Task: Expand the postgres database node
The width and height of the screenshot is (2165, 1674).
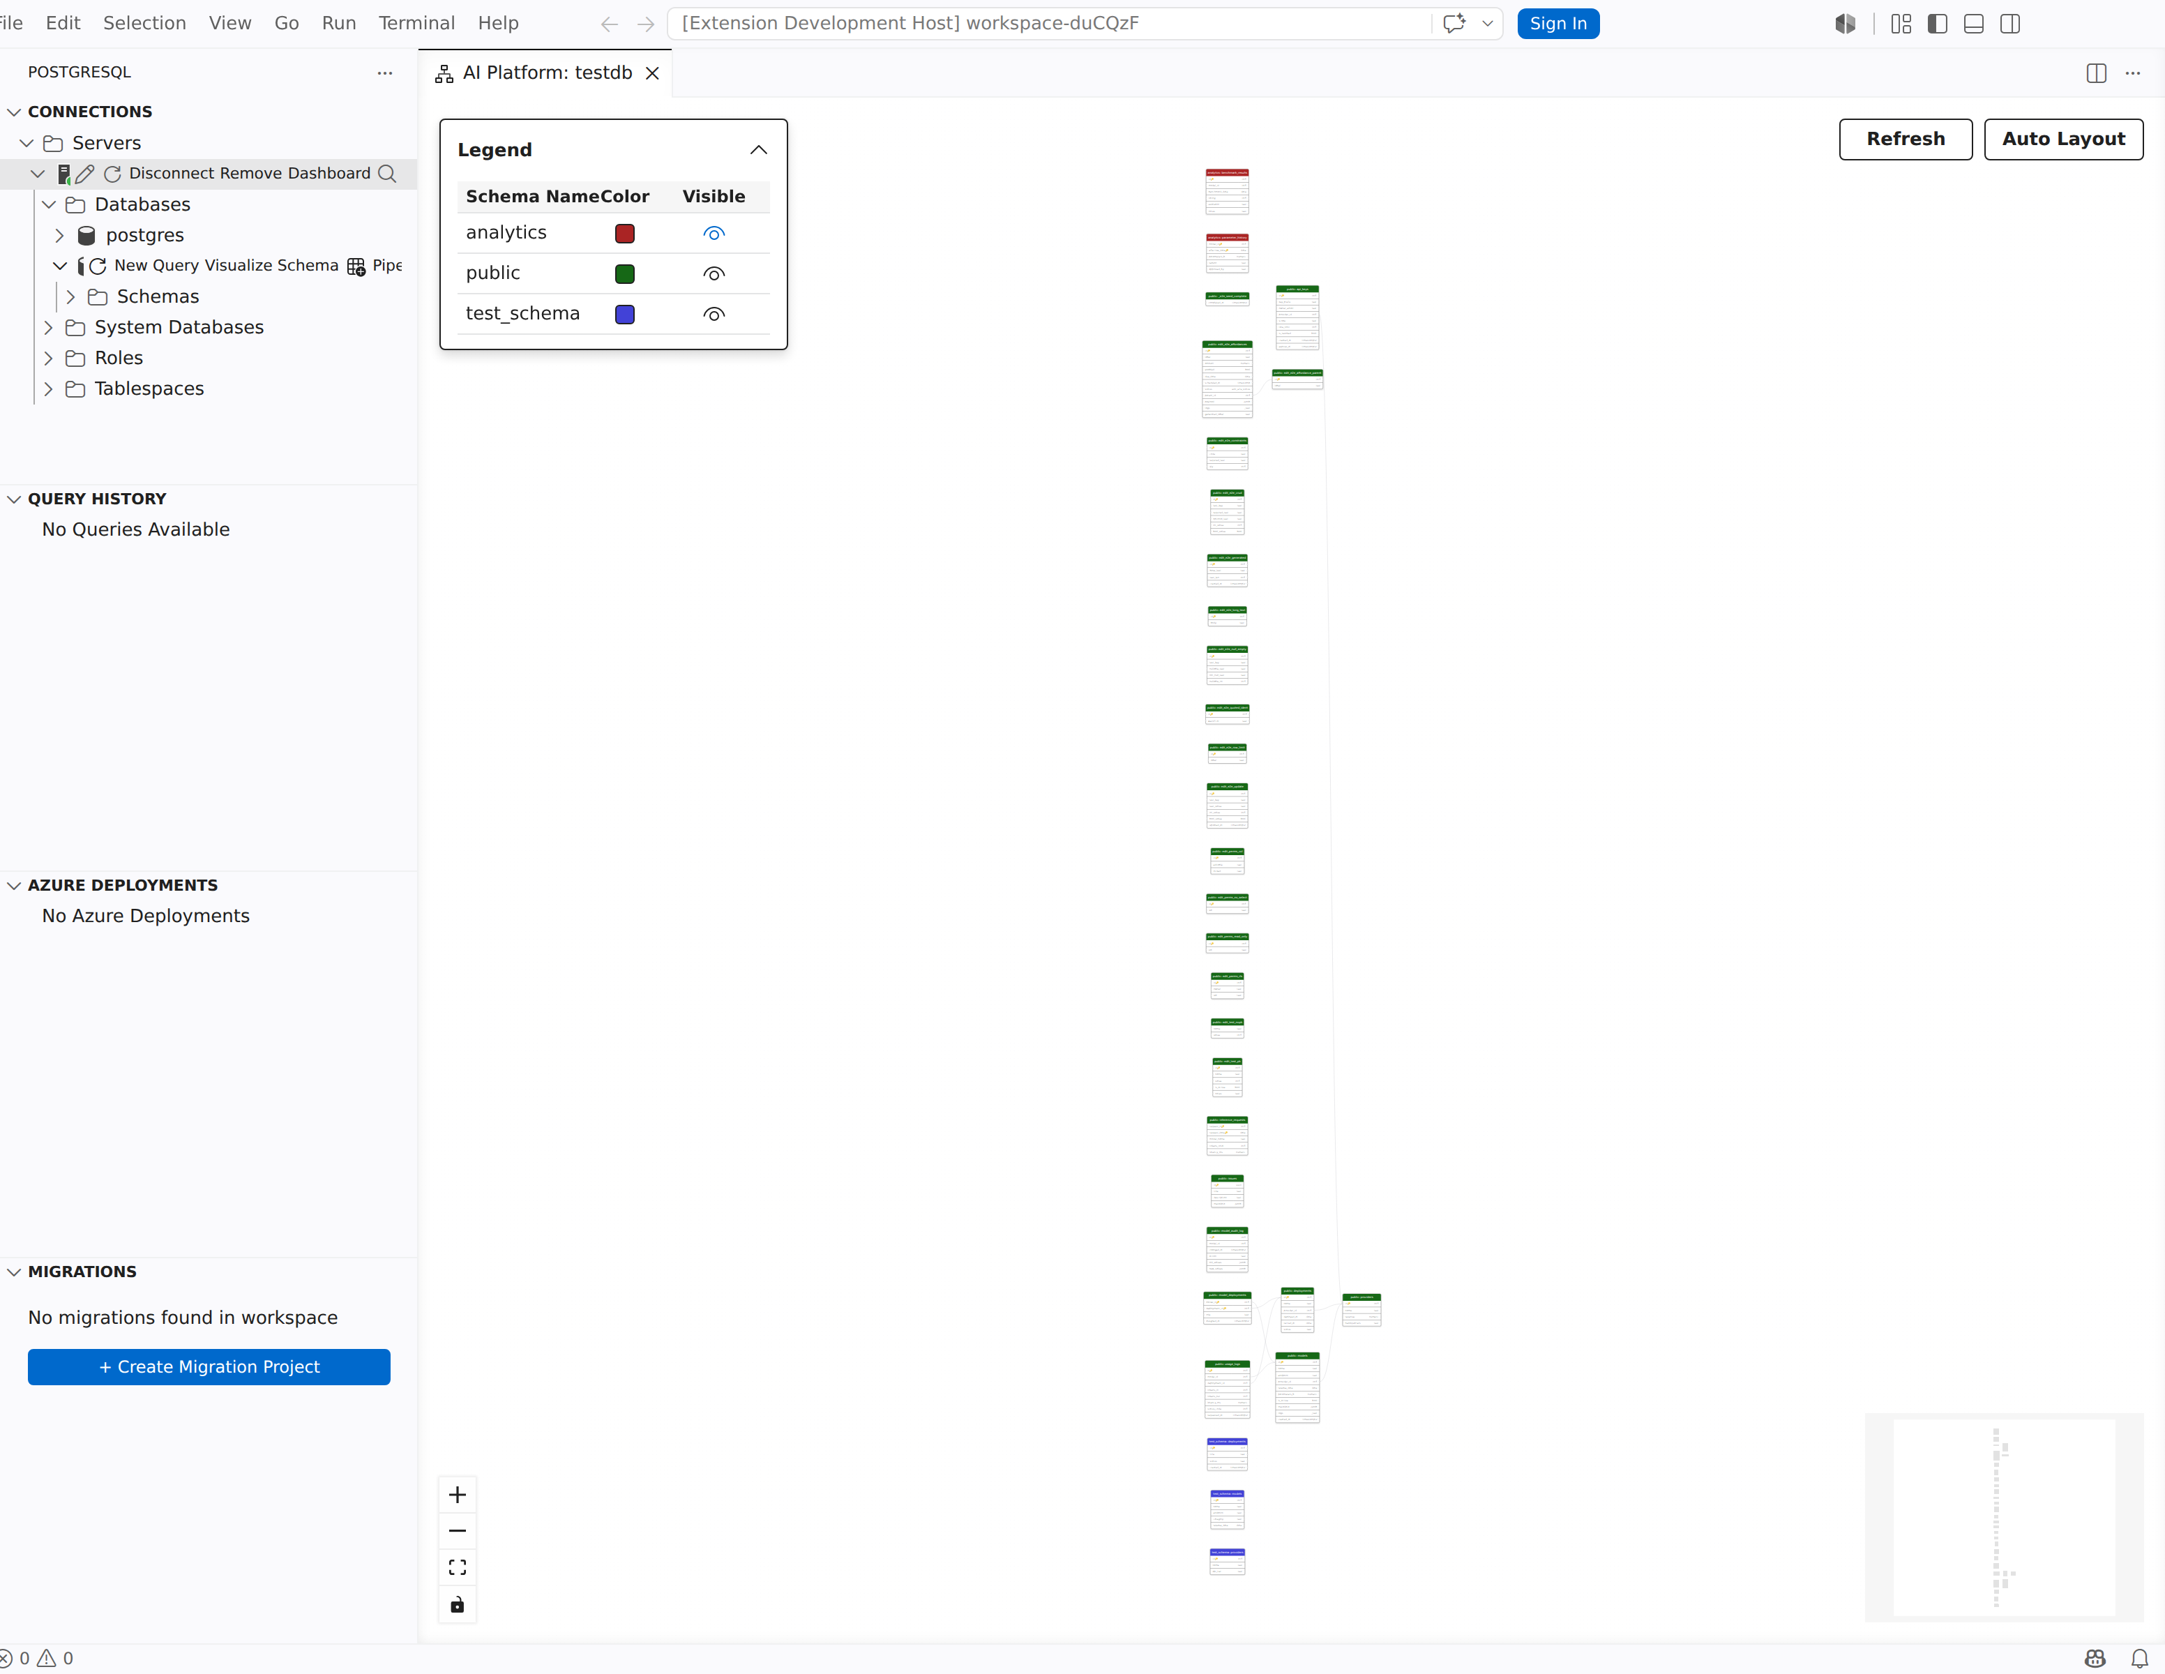Action: click(x=59, y=235)
